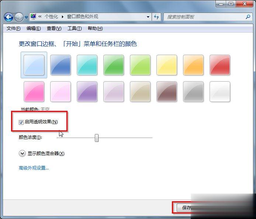
Task: Navigate to 个性化 in the breadcrumb
Action: point(51,17)
